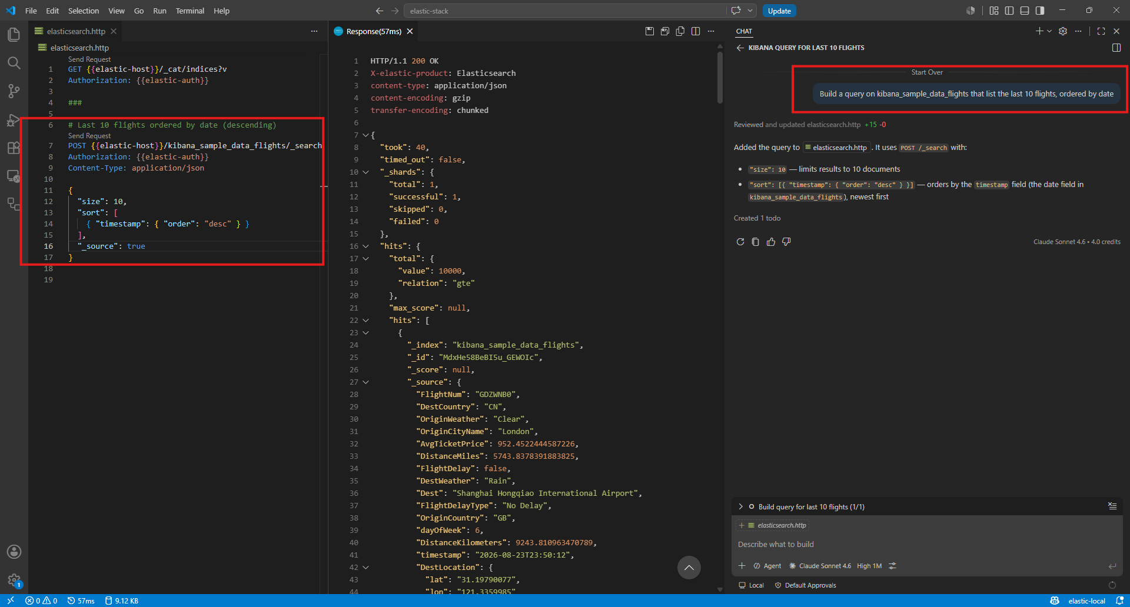
Task: Open the Accounts icon in activity bar
Action: tap(14, 552)
